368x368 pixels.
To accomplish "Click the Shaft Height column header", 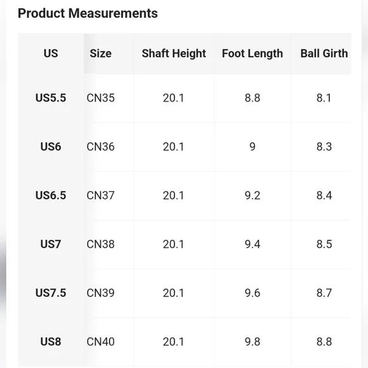I will coord(174,53).
